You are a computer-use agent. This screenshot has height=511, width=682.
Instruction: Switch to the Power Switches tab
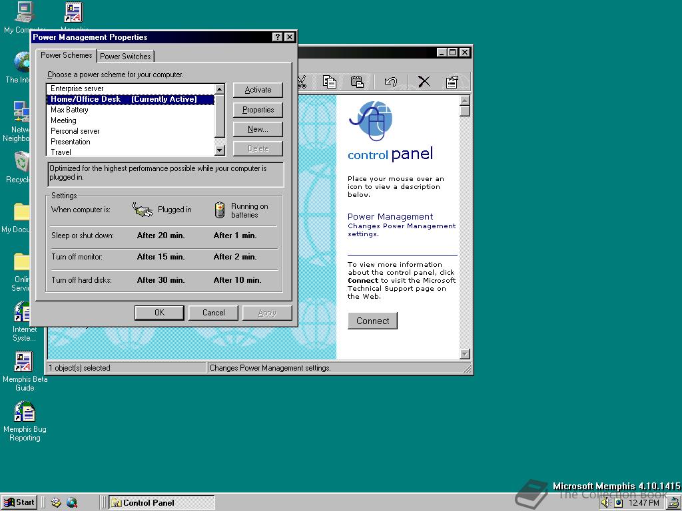(x=125, y=56)
